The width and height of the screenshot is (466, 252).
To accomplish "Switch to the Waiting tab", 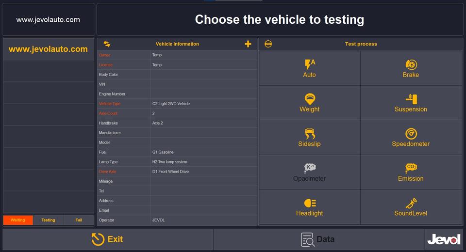I will (18, 220).
